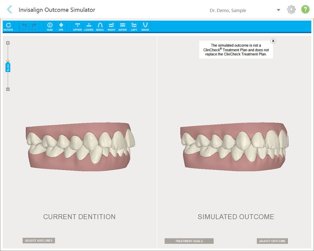
Task: Open Treatment Goals
Action: click(189, 241)
